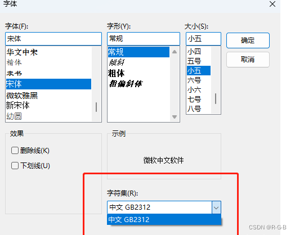Viewport: 295px width, 235px height.
Task: Click the 大小(S) text input field
Action: (x=203, y=39)
